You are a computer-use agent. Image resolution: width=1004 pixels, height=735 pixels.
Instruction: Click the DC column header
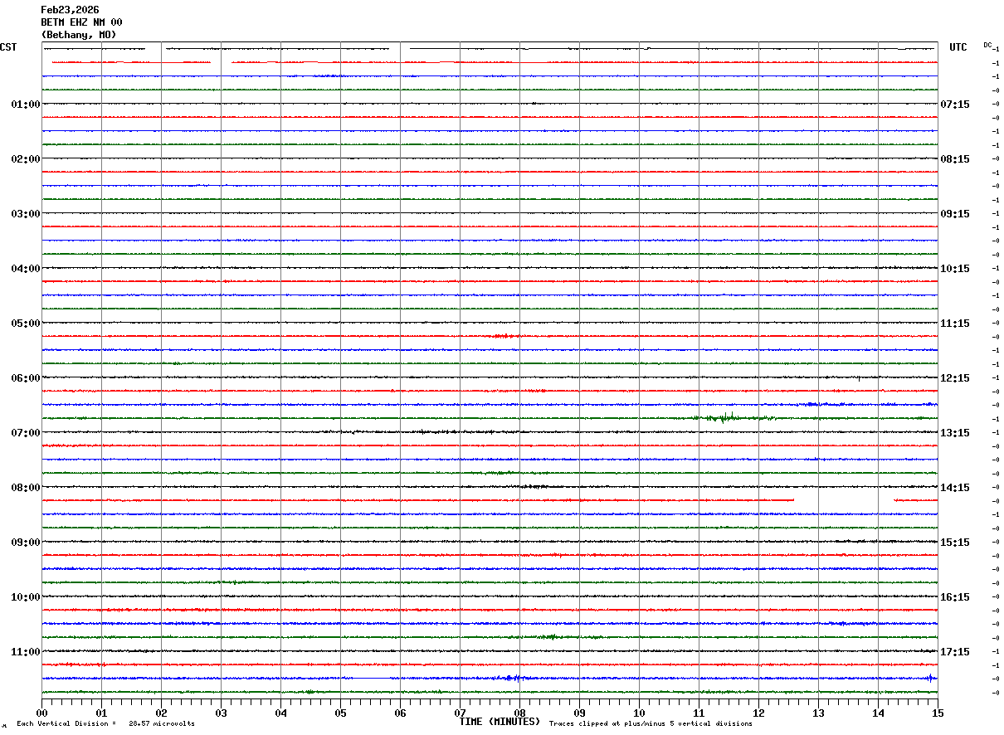[987, 45]
